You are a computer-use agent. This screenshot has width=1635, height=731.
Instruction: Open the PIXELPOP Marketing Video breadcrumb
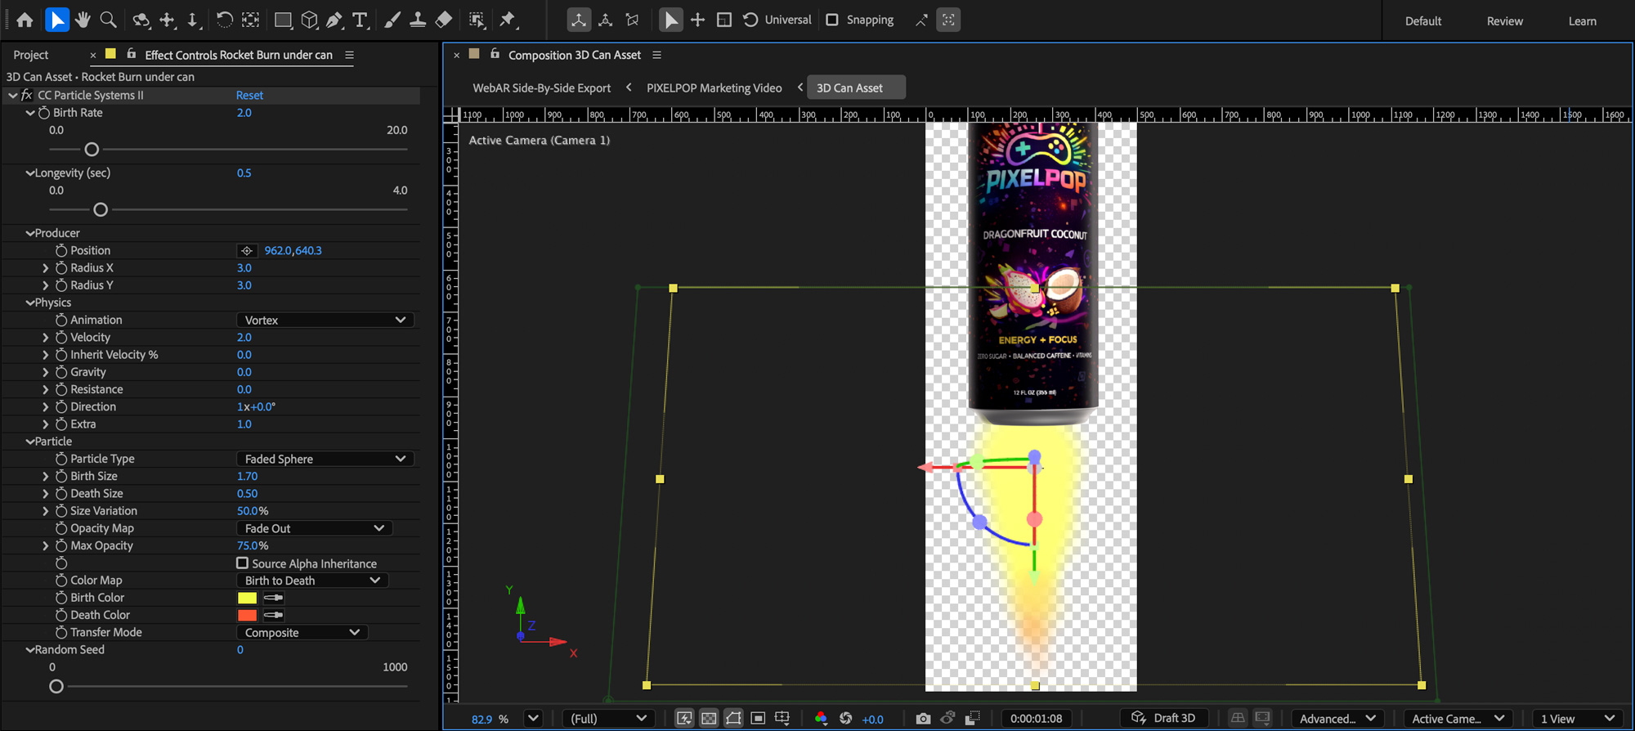tap(714, 87)
